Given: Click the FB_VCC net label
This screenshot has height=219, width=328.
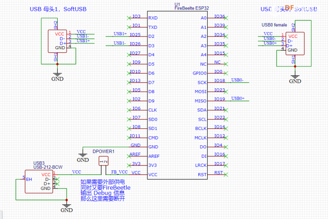Looking at the screenshot, I should pyautogui.click(x=119, y=172).
